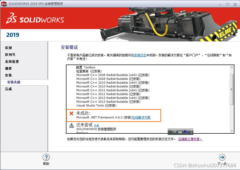Select 安装失败 in the sidebar
Screen dimensions: 240x170
coord(14,82)
